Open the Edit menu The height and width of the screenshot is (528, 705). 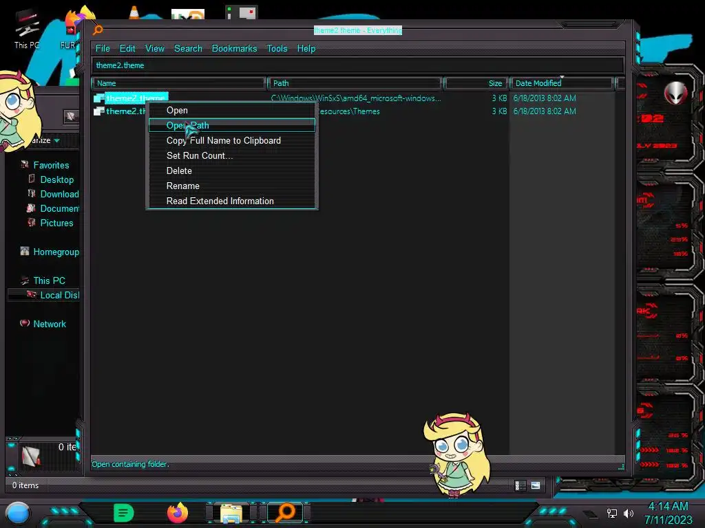[x=127, y=49]
